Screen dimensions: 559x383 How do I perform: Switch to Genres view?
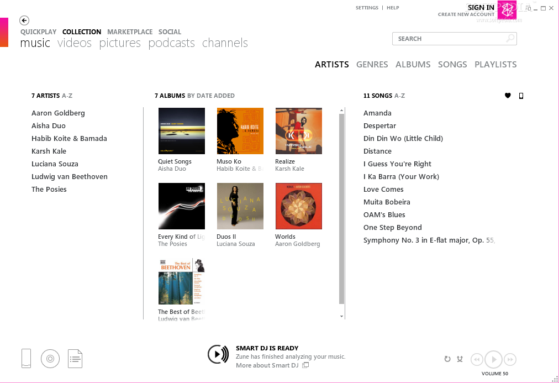pyautogui.click(x=372, y=64)
